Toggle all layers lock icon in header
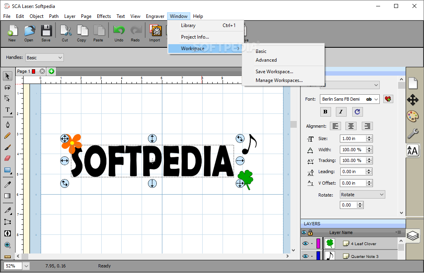This screenshot has height=273, width=424. pos(310,232)
